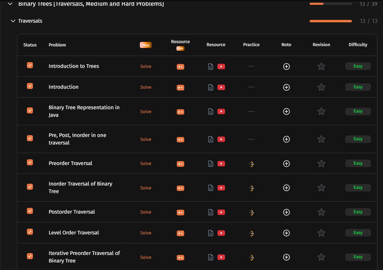
Task: Play YouTube video for Preorder Traversal
Action: (221, 164)
